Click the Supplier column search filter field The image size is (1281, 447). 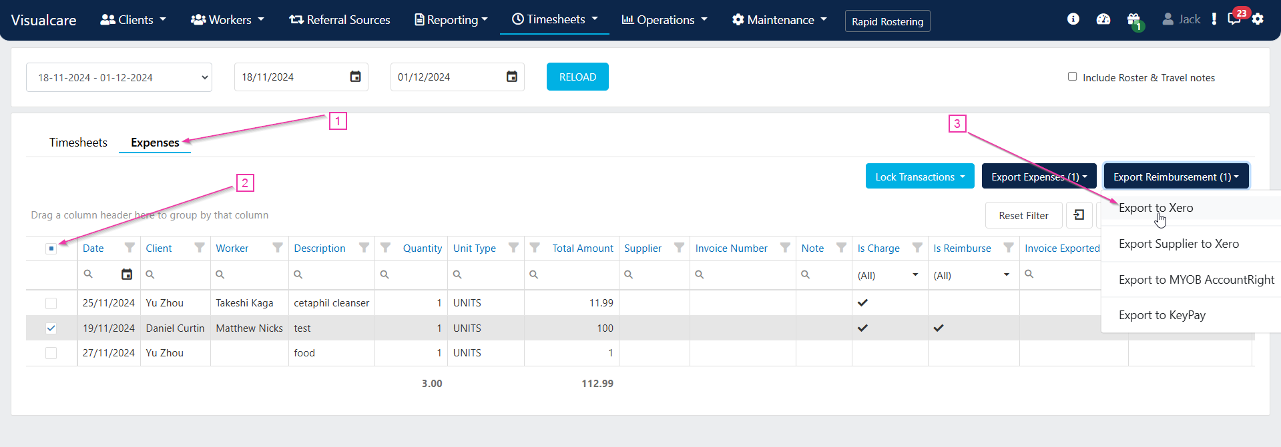(x=654, y=274)
